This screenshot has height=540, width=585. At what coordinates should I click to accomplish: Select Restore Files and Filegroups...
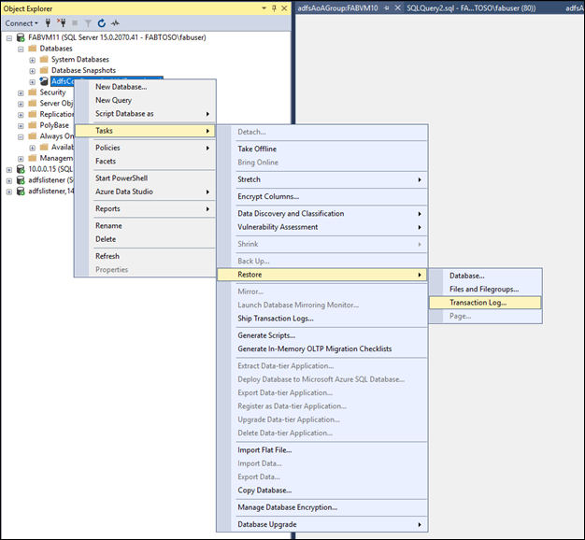point(485,290)
